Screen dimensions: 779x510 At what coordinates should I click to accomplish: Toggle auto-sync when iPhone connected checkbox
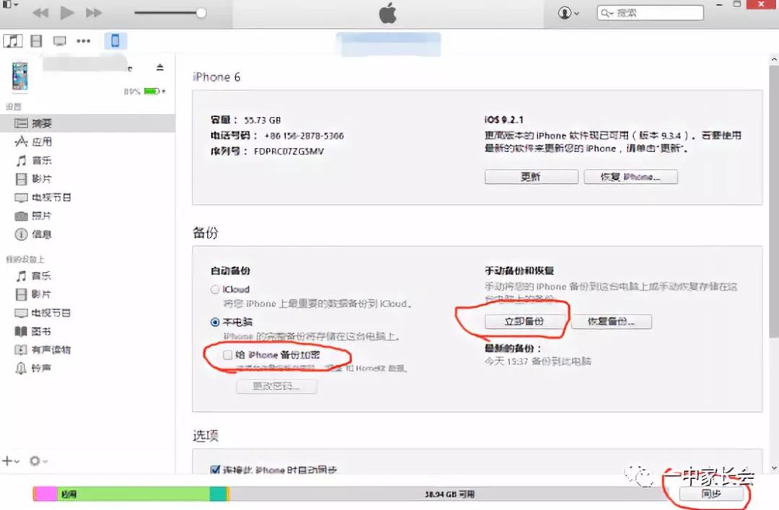[x=215, y=469]
